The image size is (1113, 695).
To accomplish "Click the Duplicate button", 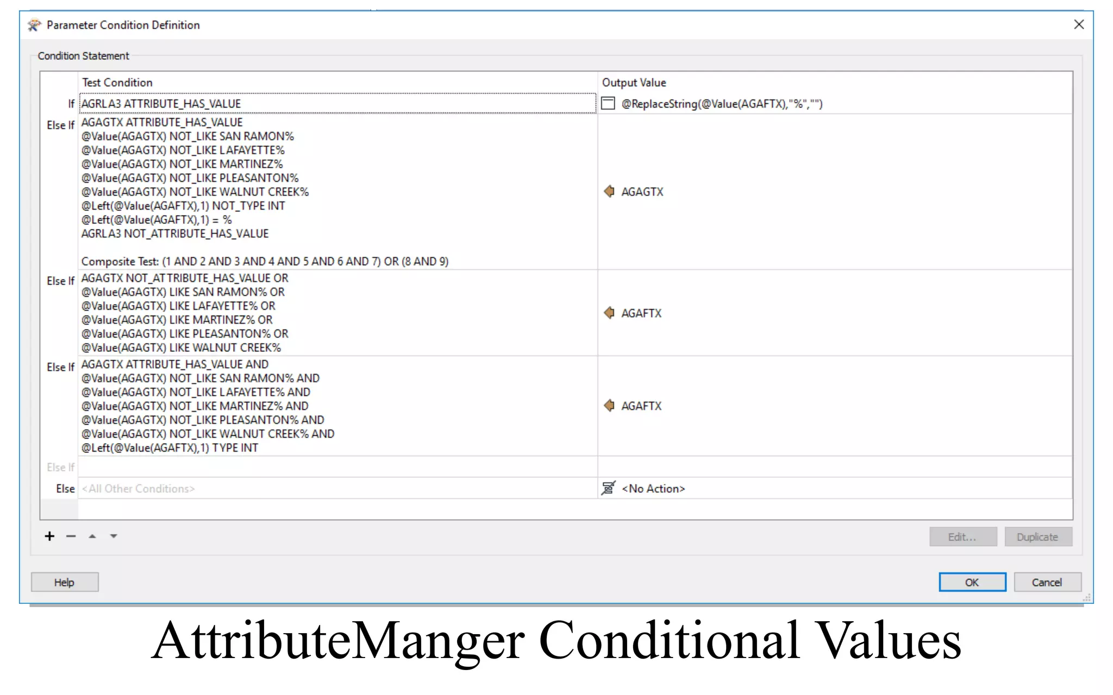I will point(1038,537).
